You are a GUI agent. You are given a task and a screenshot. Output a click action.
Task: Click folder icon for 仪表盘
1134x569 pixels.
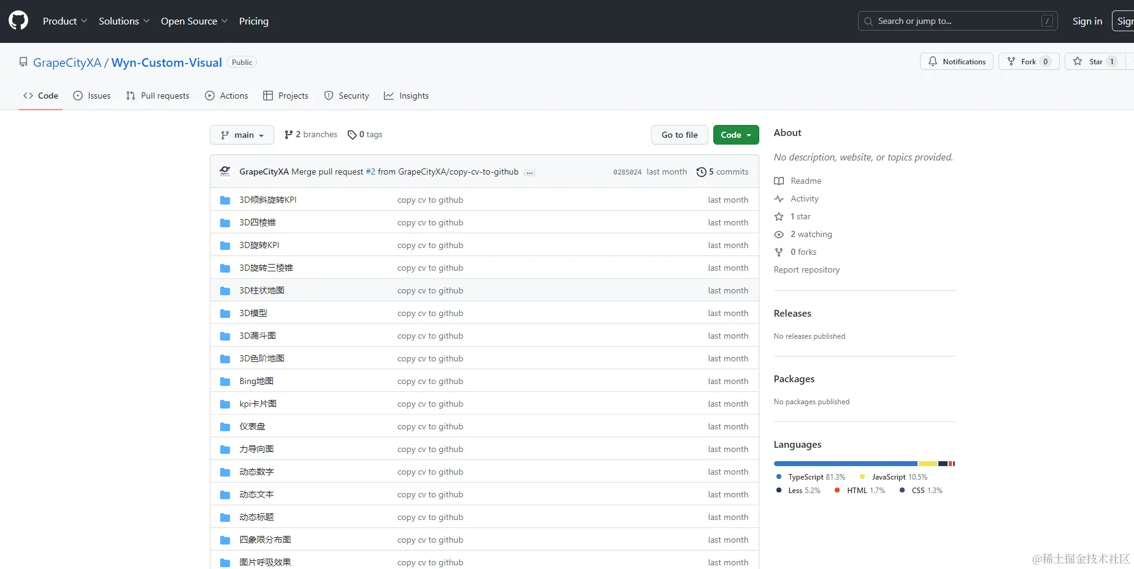225,427
